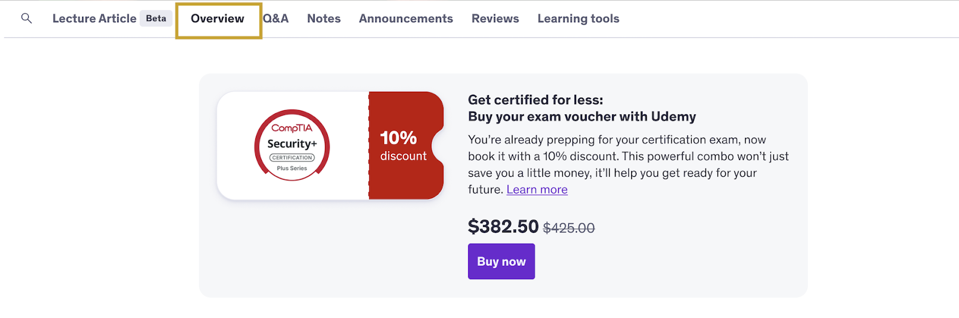Open the Notes tab
This screenshot has width=959, height=318.
(324, 19)
